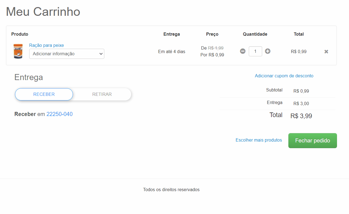Decrease quantity with the minus icon

[x=243, y=51]
